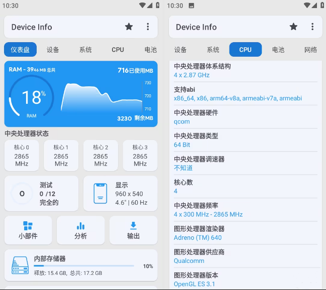The width and height of the screenshot is (326, 290).
Task: Open three-dot menu in left Device Info header
Action: (148, 27)
